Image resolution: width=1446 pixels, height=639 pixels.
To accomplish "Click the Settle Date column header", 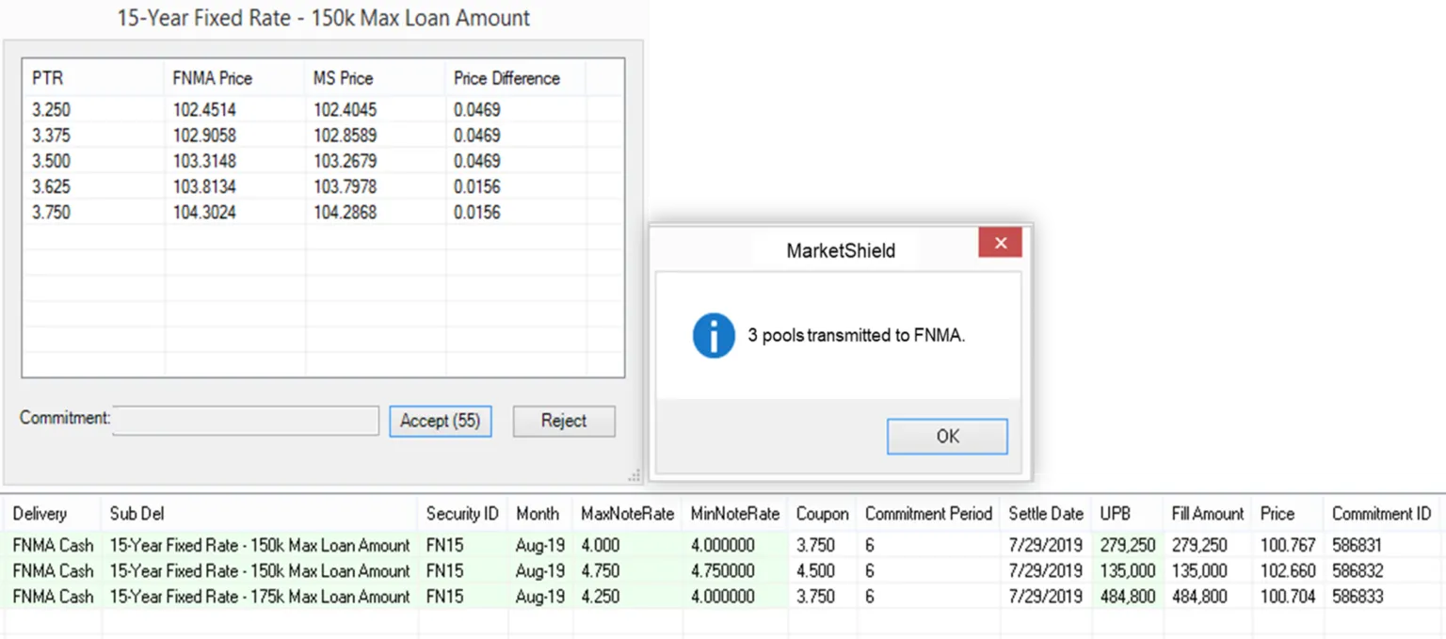I will (x=1046, y=514).
